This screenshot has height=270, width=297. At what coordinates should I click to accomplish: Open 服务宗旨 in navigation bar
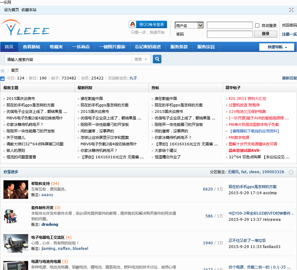206,47
